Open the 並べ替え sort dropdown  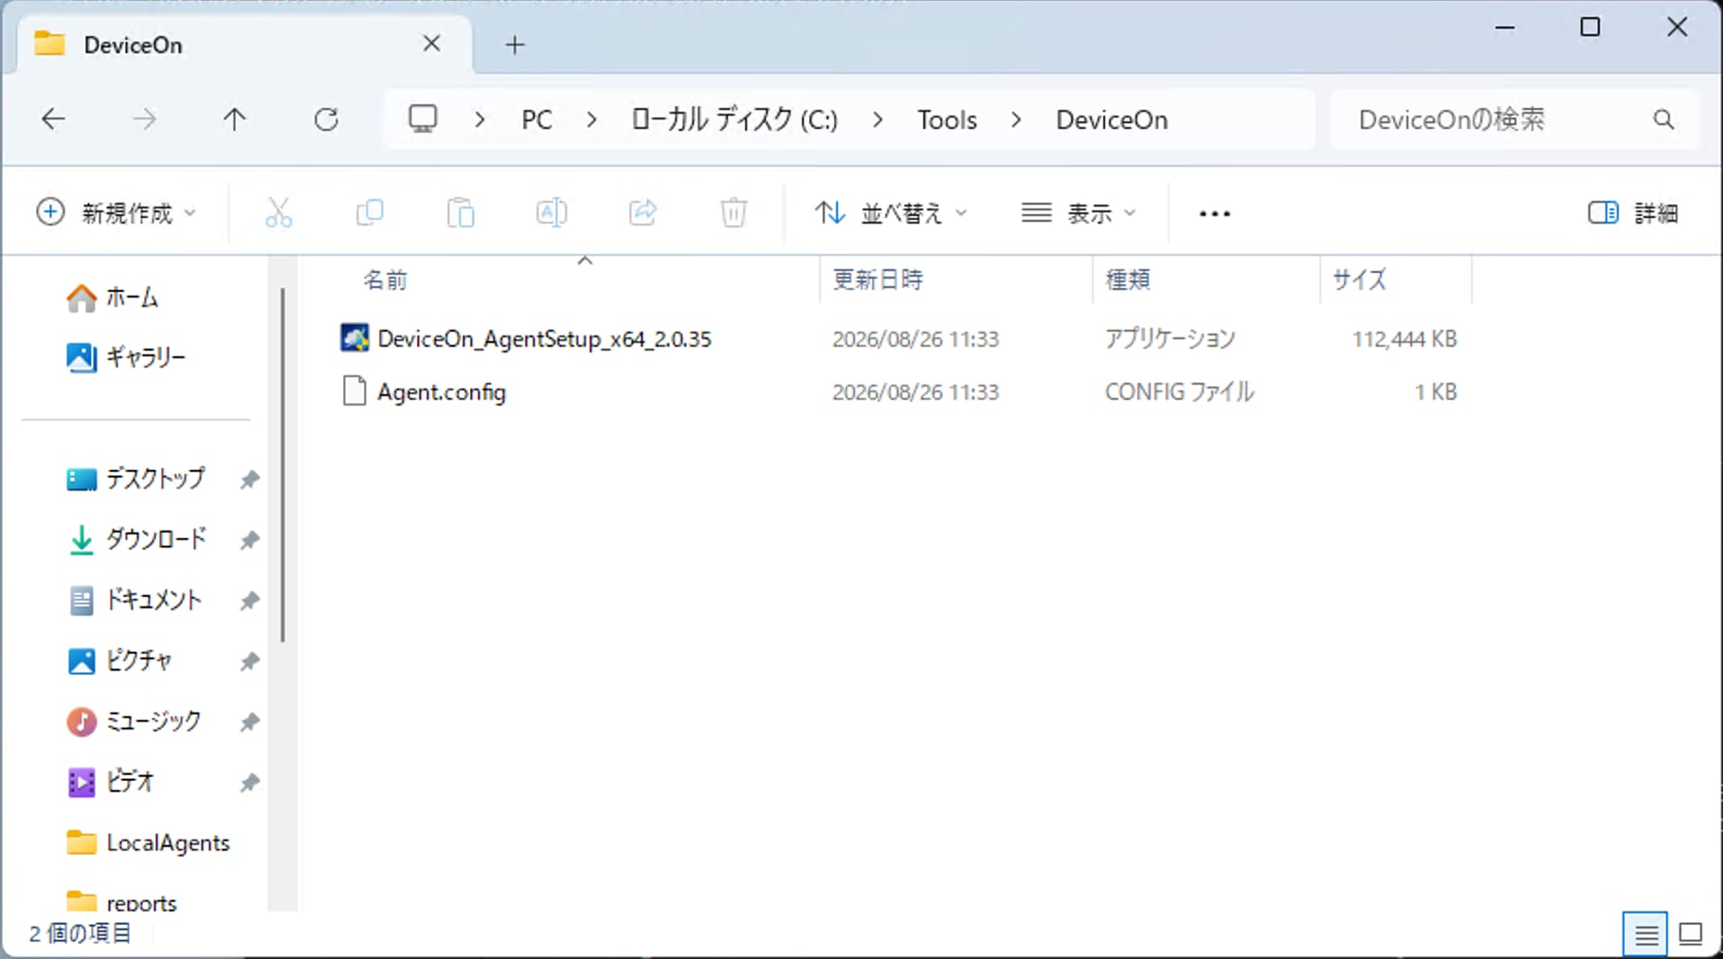click(x=891, y=213)
